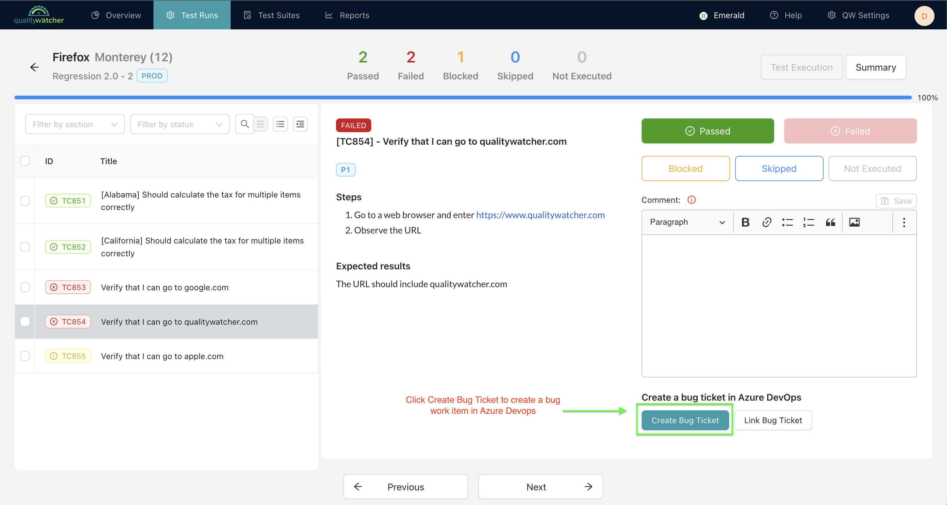
Task: Toggle bold formatting in comment editor
Action: tap(745, 222)
